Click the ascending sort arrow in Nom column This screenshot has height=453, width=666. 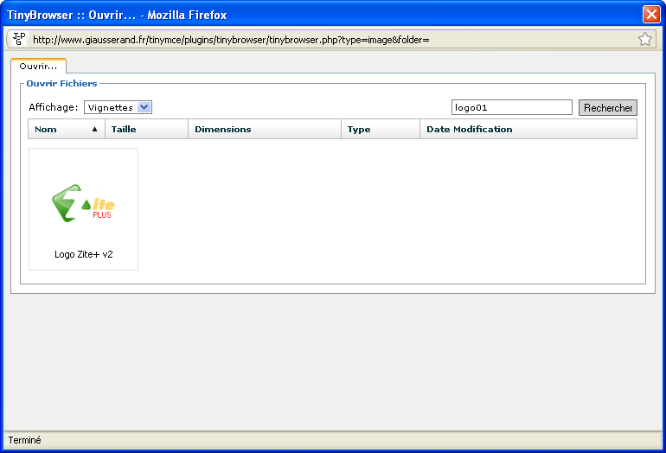[94, 129]
